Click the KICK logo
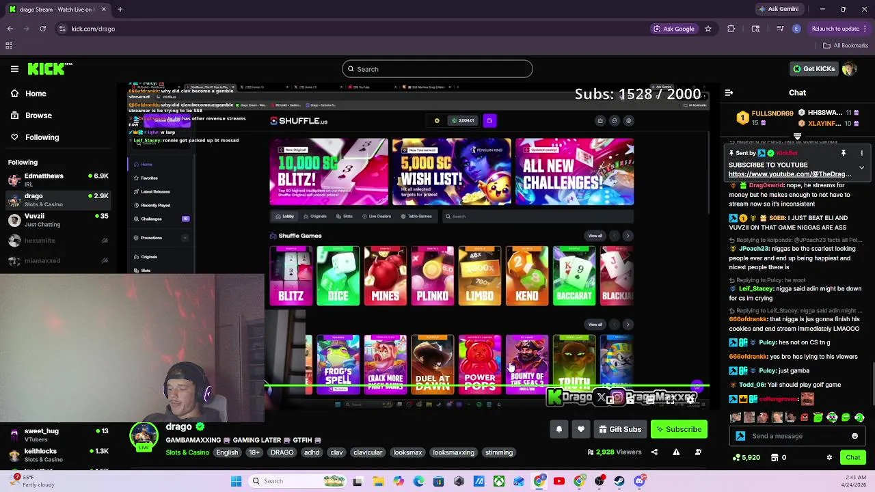The width and height of the screenshot is (875, 492). [x=49, y=69]
